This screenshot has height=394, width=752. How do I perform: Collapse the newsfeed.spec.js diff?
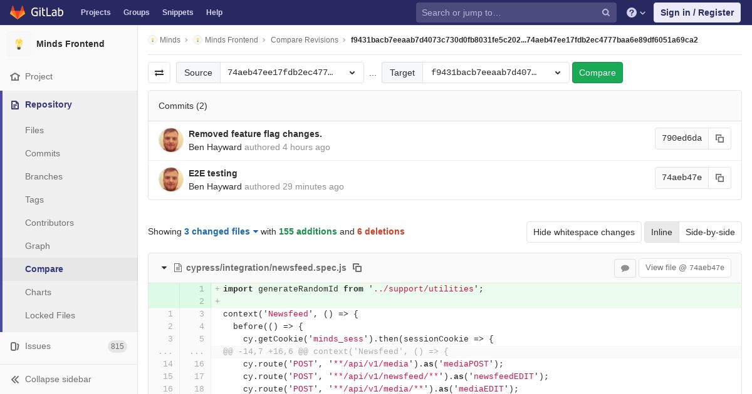pyautogui.click(x=164, y=268)
